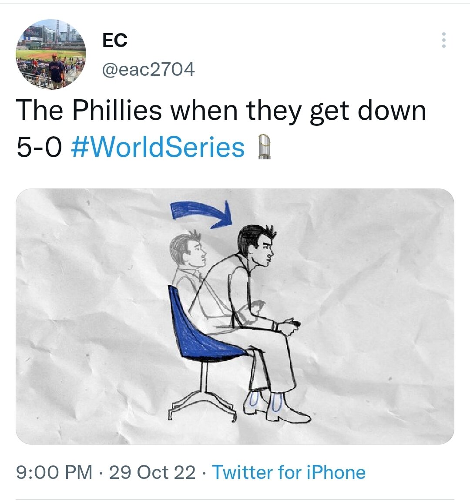Image resolution: width=470 pixels, height=502 pixels.
Task: Select the tweet text about the Phillies
Action: tap(221, 129)
